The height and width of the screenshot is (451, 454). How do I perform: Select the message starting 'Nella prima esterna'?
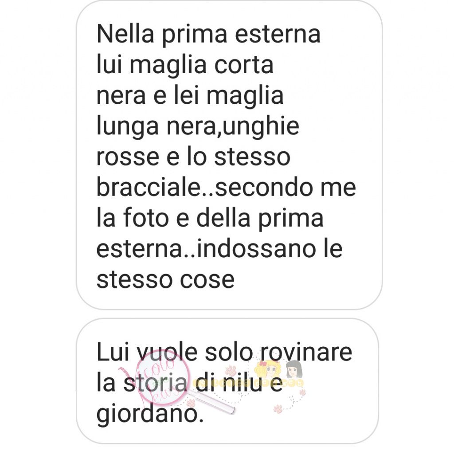coord(229,155)
